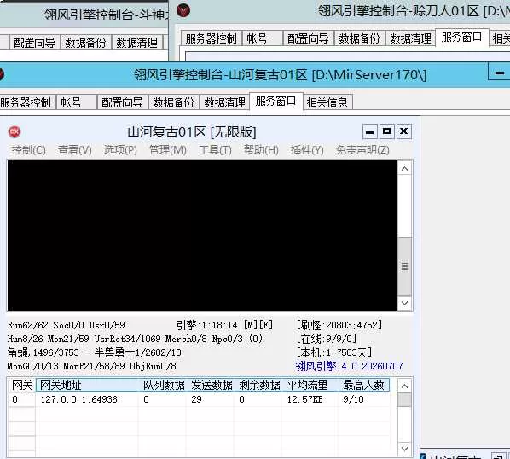Click the red app icon in 山河复古01区 console title bar
This screenshot has width=510, height=459.
point(2,74)
